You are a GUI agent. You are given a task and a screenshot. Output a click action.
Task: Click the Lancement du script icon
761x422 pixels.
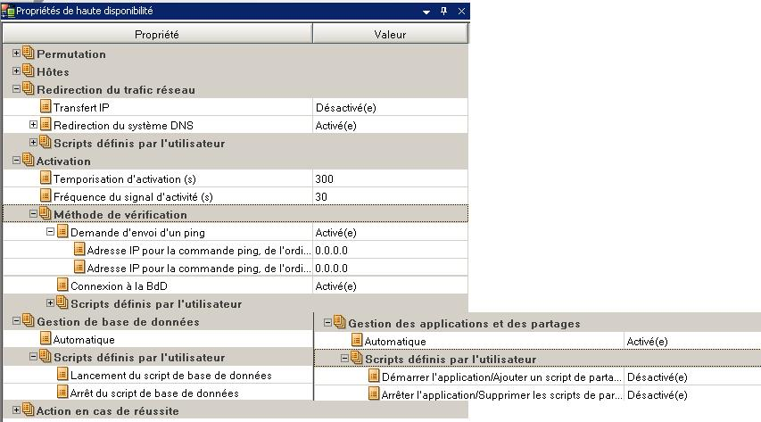[62, 374]
